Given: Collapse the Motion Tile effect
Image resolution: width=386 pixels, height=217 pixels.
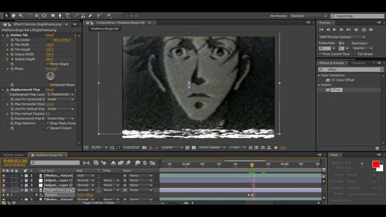Looking at the screenshot, I should [x=2, y=35].
